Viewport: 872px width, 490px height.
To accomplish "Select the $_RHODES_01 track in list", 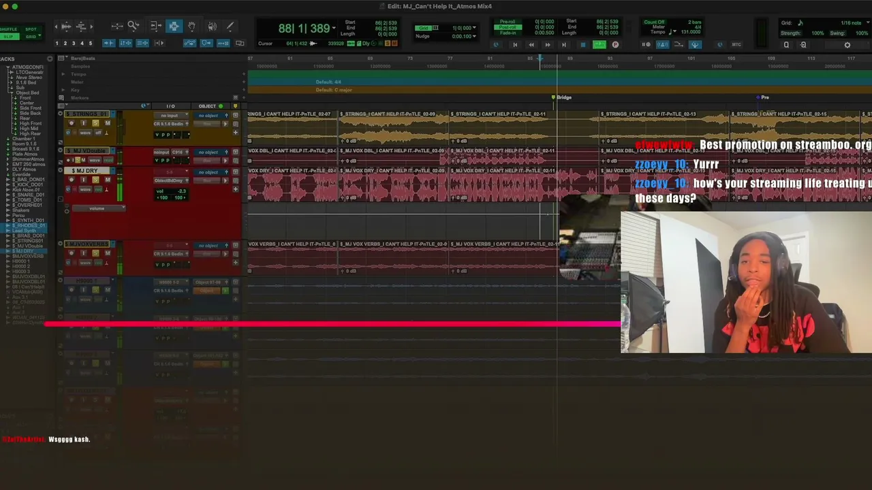I will coord(28,225).
